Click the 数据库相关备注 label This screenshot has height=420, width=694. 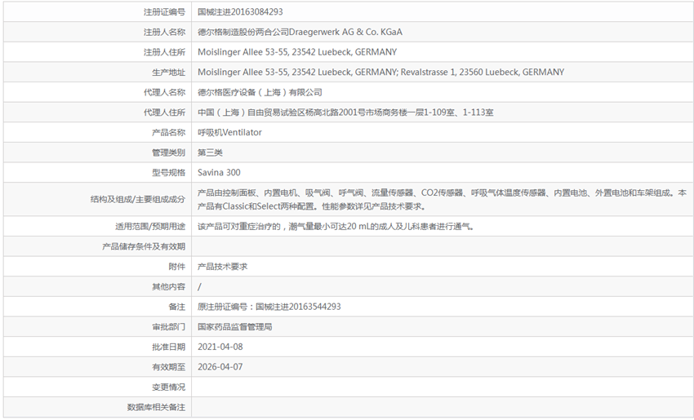[x=156, y=408]
